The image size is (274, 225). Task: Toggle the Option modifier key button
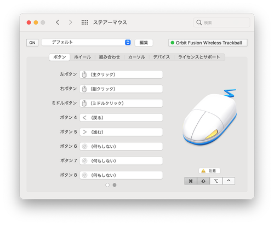[216, 181]
